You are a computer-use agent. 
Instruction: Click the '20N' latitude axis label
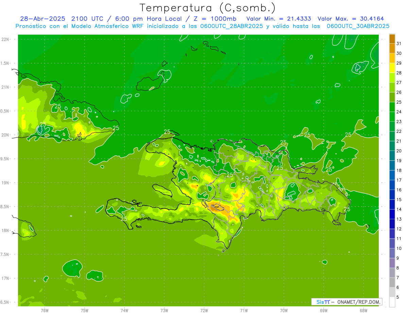tap(5, 135)
